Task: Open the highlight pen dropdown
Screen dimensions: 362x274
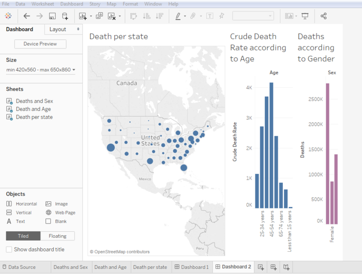Action: [x=185, y=16]
